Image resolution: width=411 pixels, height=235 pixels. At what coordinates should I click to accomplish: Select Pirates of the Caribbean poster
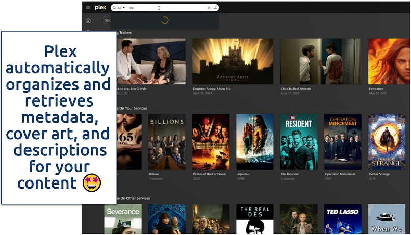point(211,142)
